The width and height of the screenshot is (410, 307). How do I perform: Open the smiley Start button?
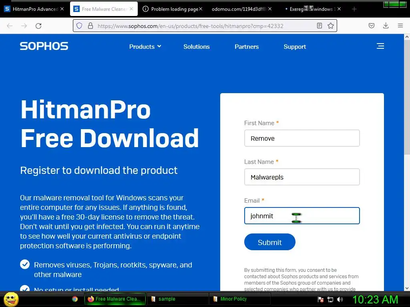[11, 299]
